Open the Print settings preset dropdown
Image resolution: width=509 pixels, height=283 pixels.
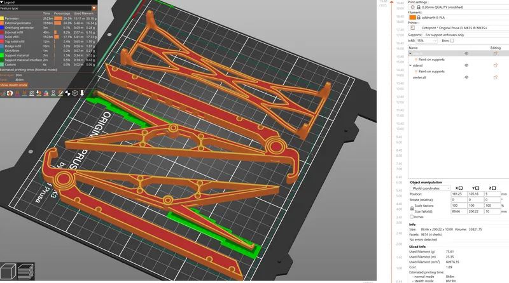point(458,7)
